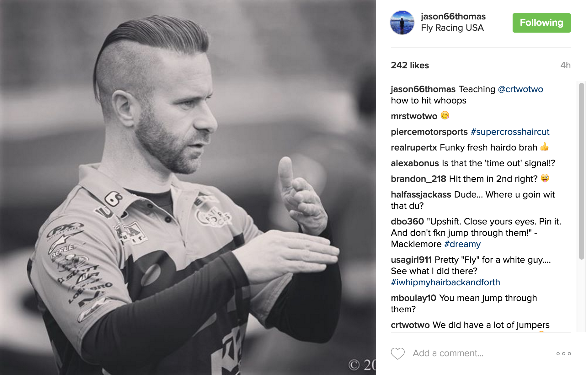Open the Fly Racing USA location
Screen dimensions: 586x375
[452, 28]
